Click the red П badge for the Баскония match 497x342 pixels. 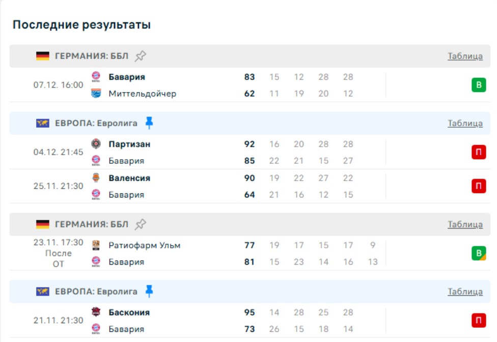479,321
